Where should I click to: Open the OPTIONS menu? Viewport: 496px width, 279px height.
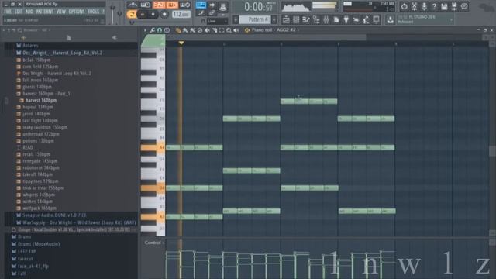click(77, 12)
